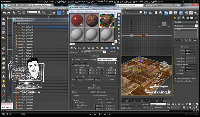The image size is (200, 117).
Task: Open the Curve Editor icon
Action: tap(170, 13)
